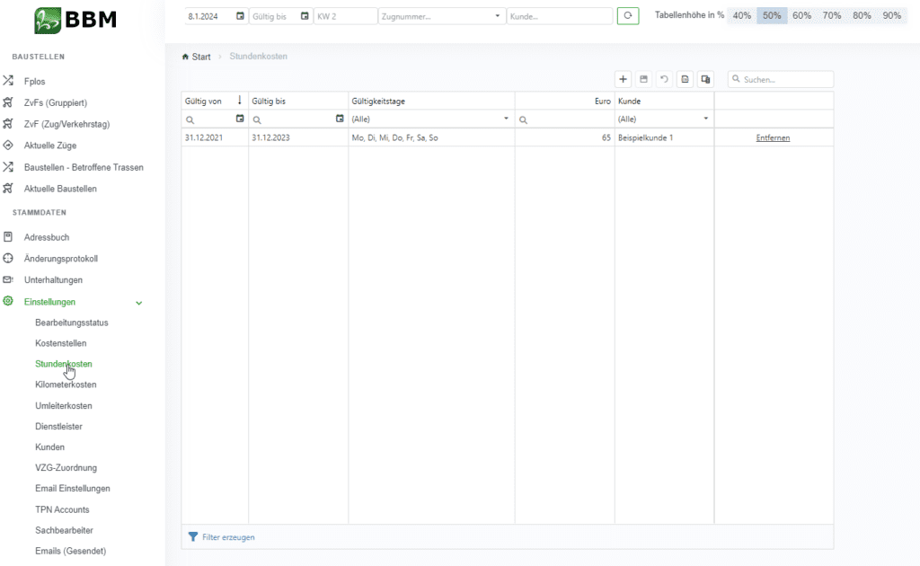Sort by the Gültig von column header
This screenshot has width=920, height=566.
pos(204,101)
